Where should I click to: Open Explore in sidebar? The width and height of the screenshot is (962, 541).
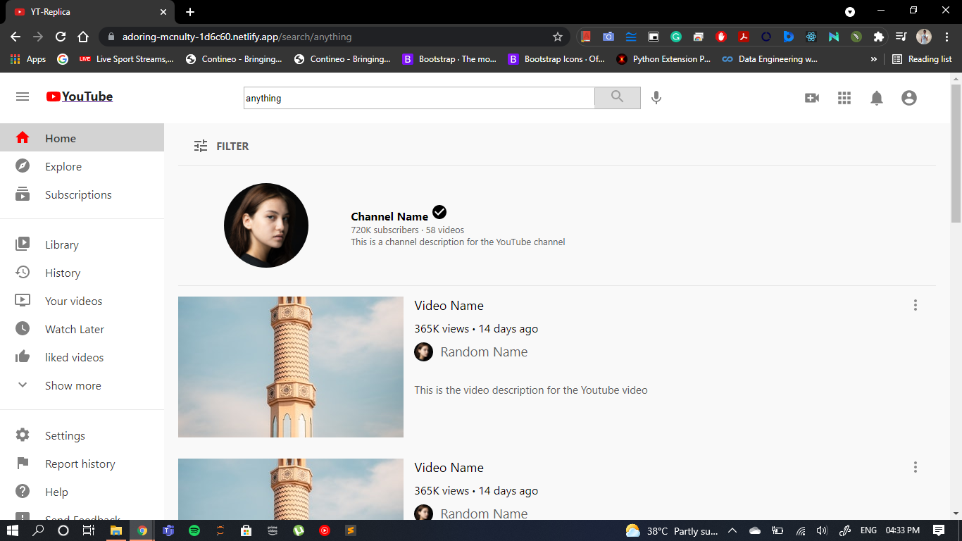(82, 166)
